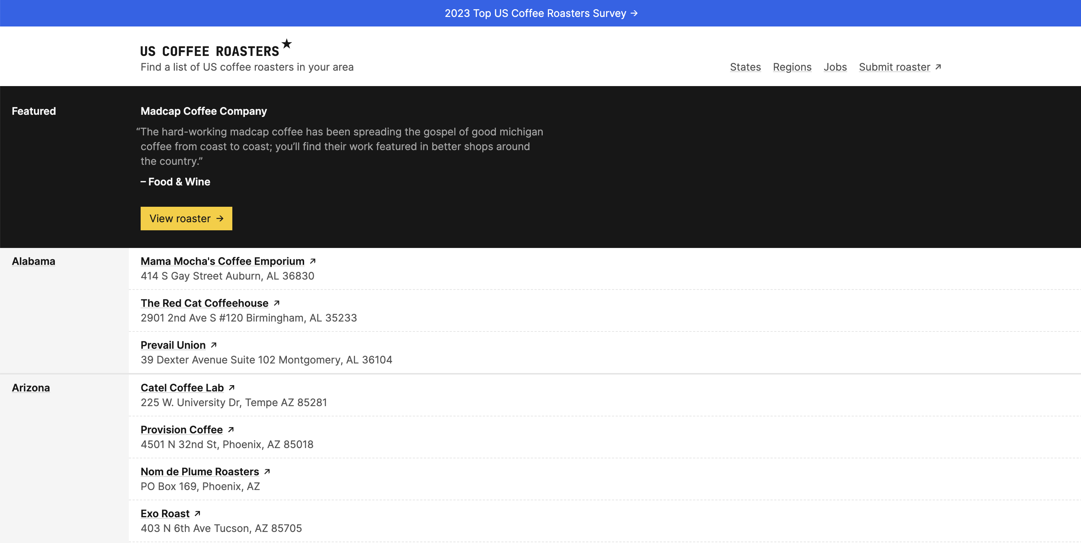Open the 2023 Top US Coffee Roasters Survey banner link
This screenshot has height=543, width=1081.
pos(540,13)
